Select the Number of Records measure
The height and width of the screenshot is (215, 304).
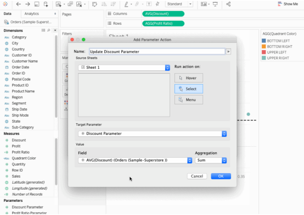pyautogui.click(x=27, y=194)
